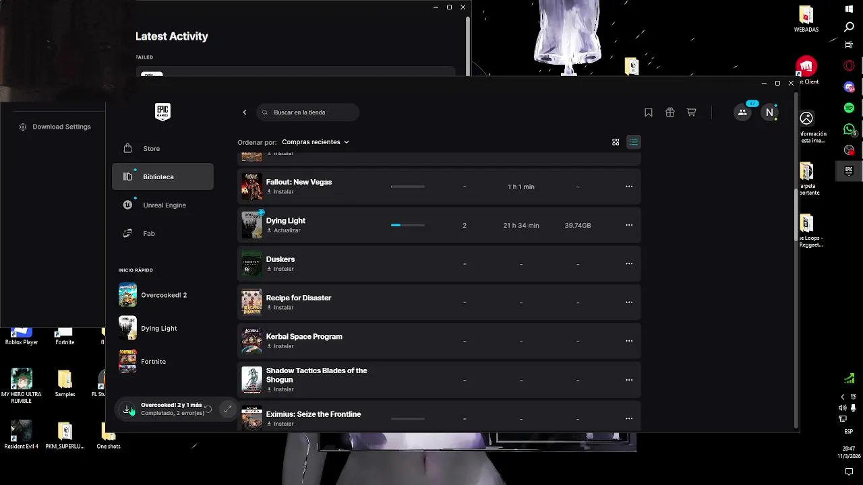Open WhatsApp from the taskbar
The width and height of the screenshot is (863, 485).
pyautogui.click(x=849, y=129)
